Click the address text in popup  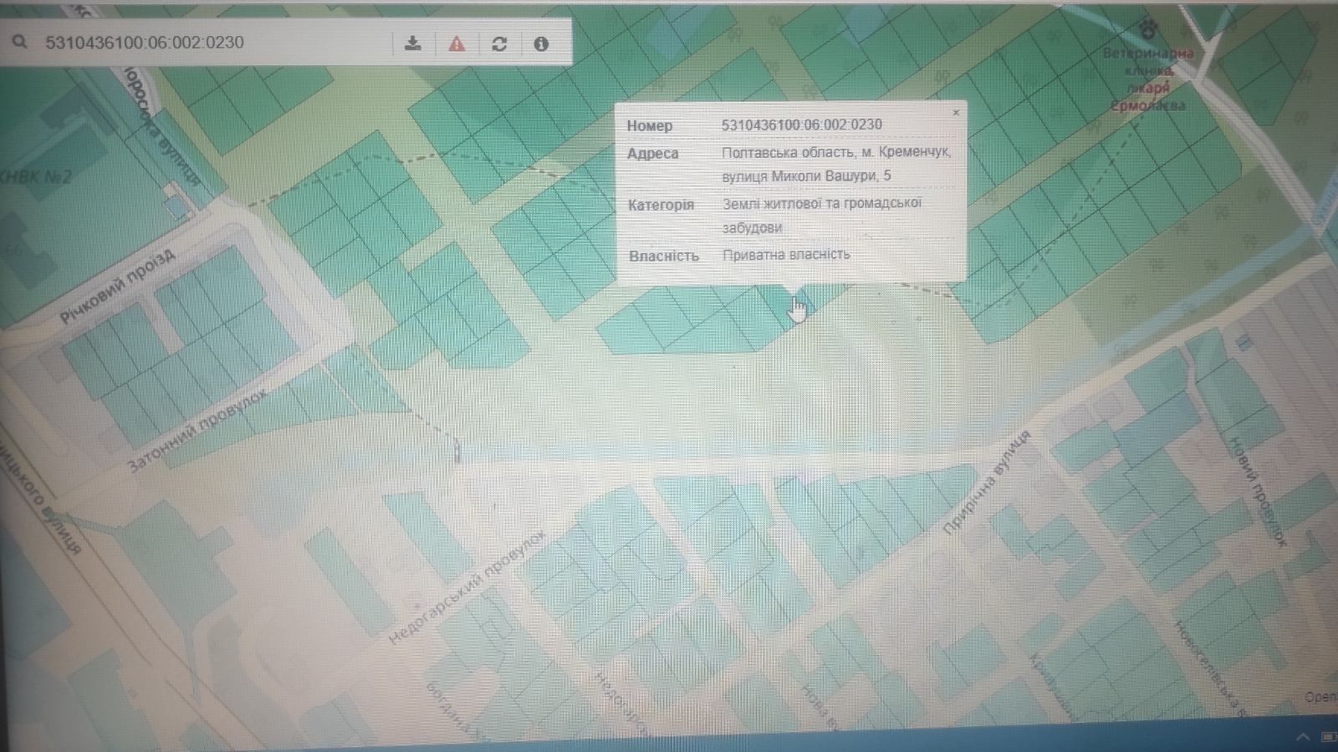(836, 164)
